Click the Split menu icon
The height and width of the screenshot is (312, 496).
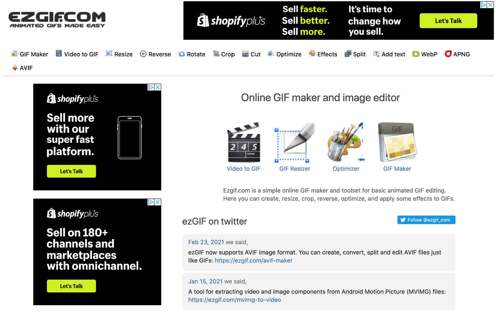pyautogui.click(x=348, y=54)
